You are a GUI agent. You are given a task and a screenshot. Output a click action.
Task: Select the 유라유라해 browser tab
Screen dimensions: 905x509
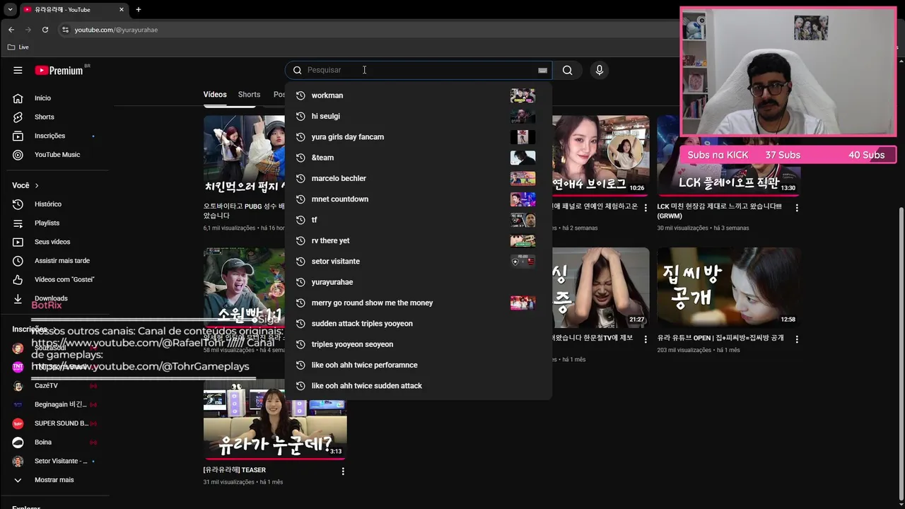click(x=73, y=10)
